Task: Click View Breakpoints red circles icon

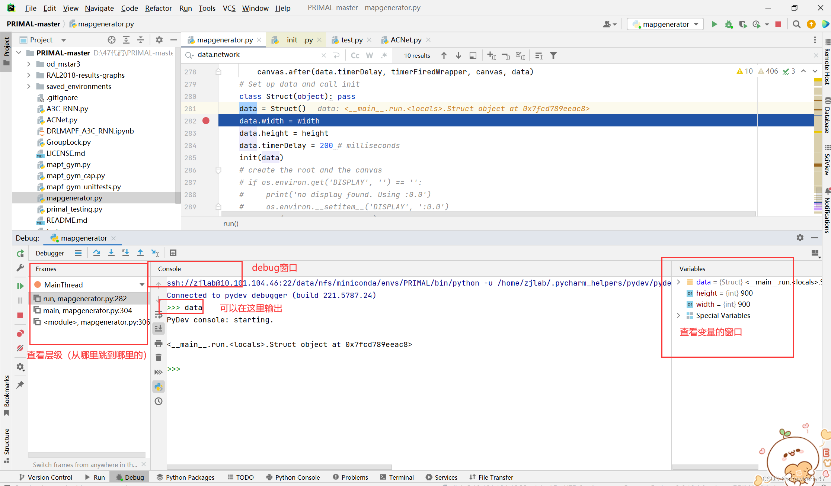Action: pyautogui.click(x=20, y=333)
